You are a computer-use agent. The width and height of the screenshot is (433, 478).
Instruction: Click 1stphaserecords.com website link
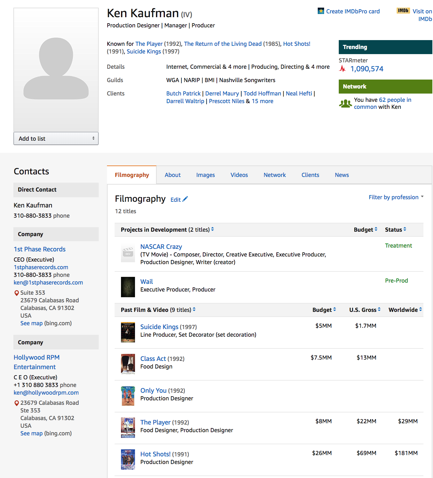click(x=41, y=267)
